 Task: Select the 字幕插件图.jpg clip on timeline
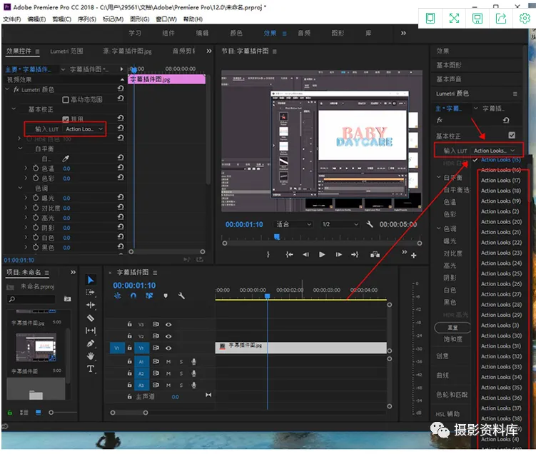(x=300, y=348)
